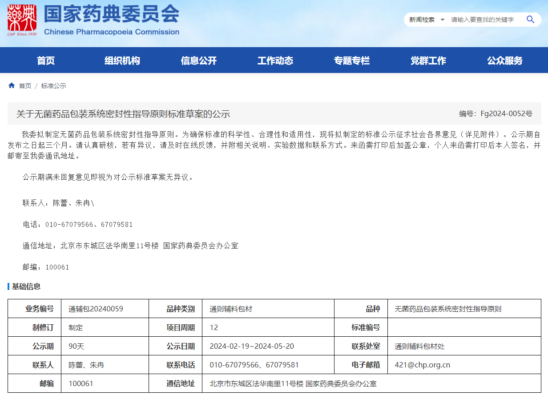Screen dimensions: 548x395
Task: Click the Fg2024-0052 document number
Action: pyautogui.click(x=496, y=114)
